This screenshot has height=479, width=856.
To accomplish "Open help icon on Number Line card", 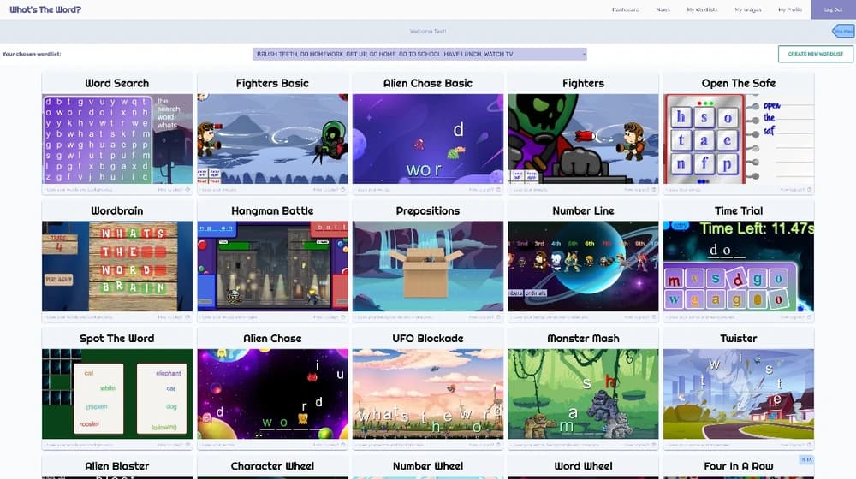I will [x=653, y=317].
